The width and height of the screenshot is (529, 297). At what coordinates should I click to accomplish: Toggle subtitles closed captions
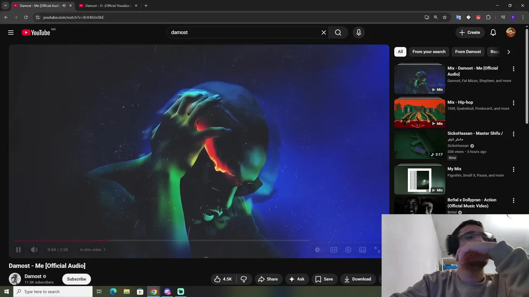point(334,250)
